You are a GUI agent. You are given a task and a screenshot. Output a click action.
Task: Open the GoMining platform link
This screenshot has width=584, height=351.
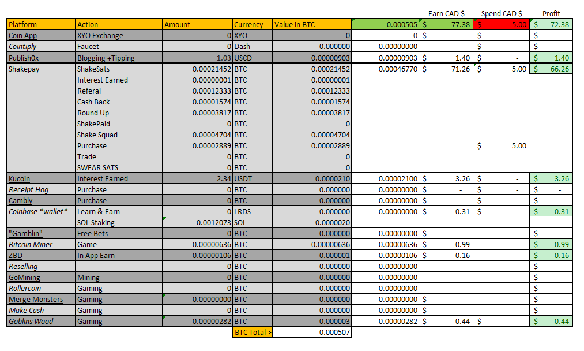(x=24, y=278)
